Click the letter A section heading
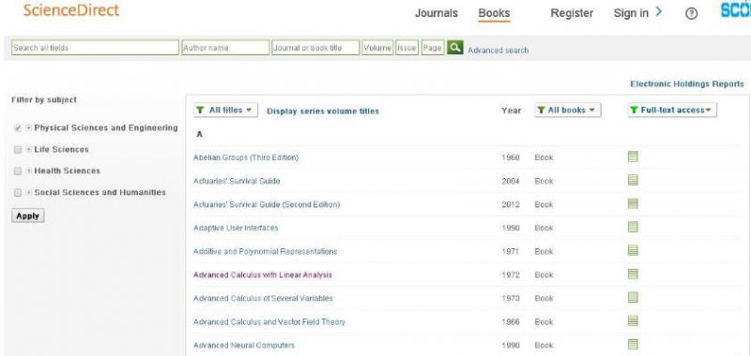 [x=200, y=135]
